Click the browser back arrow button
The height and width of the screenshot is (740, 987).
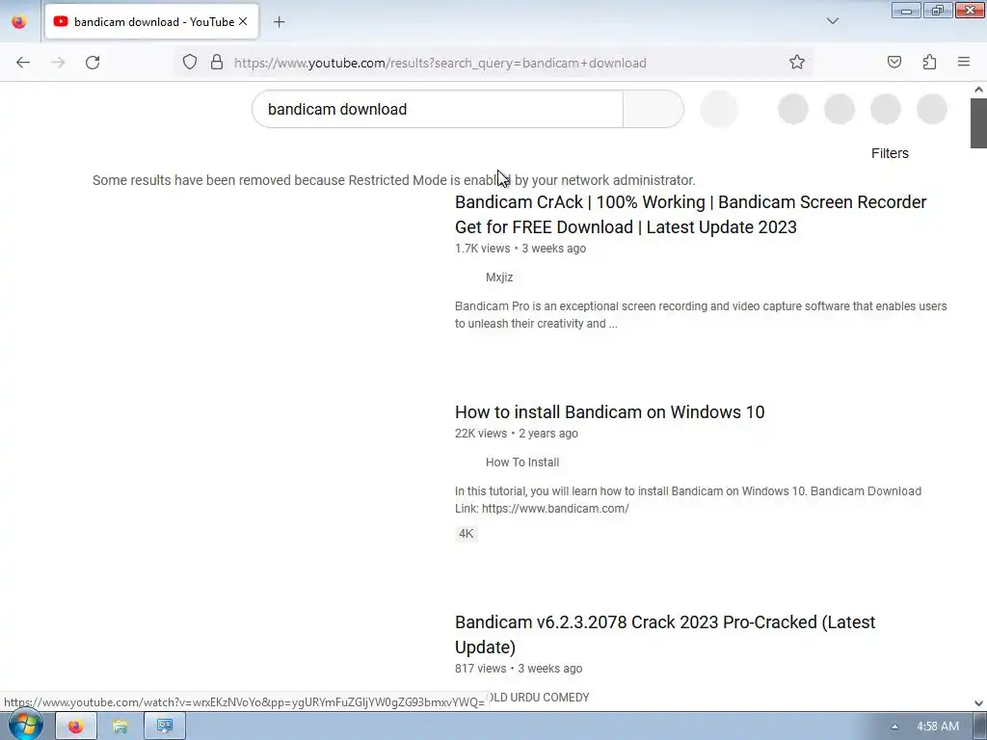[23, 63]
